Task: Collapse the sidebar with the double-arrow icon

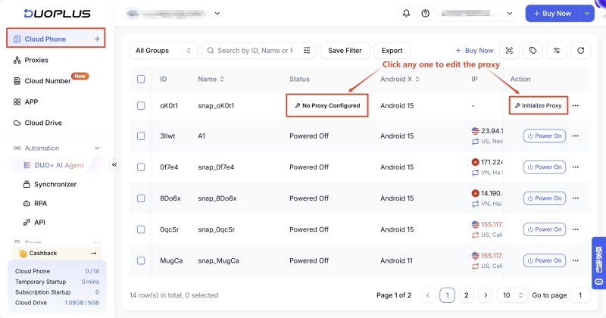Action: point(114,165)
